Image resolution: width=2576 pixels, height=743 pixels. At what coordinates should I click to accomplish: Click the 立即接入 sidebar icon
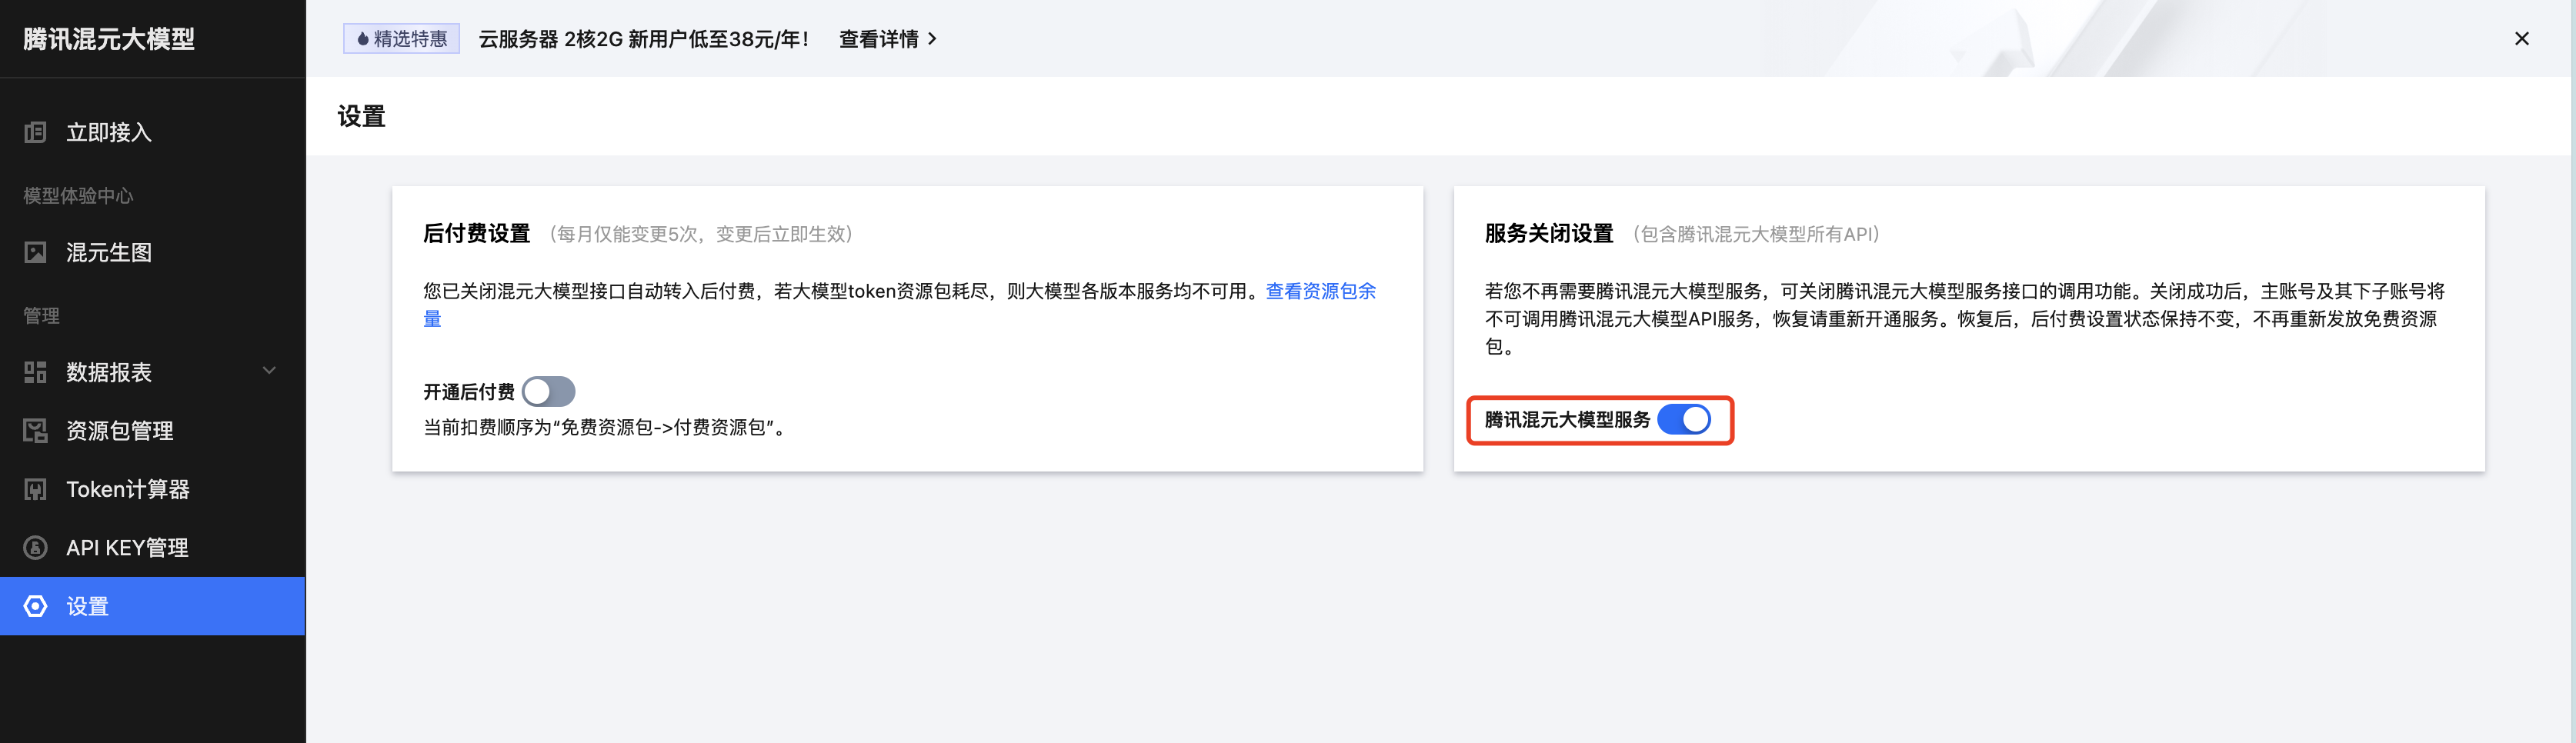point(35,132)
